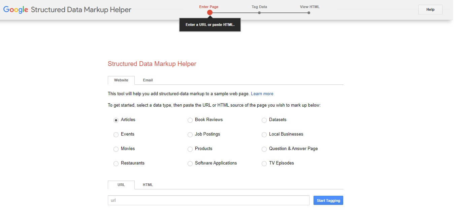454x219 pixels.
Task: Choose the Events data type
Action: coord(116,134)
